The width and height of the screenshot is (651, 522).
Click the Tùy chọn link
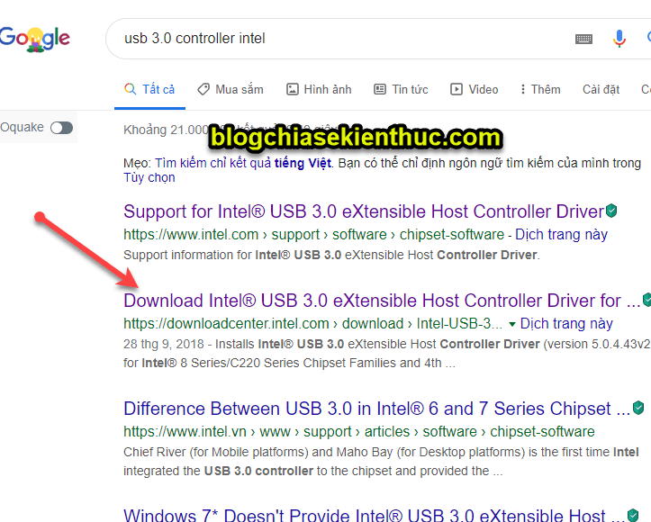[149, 177]
